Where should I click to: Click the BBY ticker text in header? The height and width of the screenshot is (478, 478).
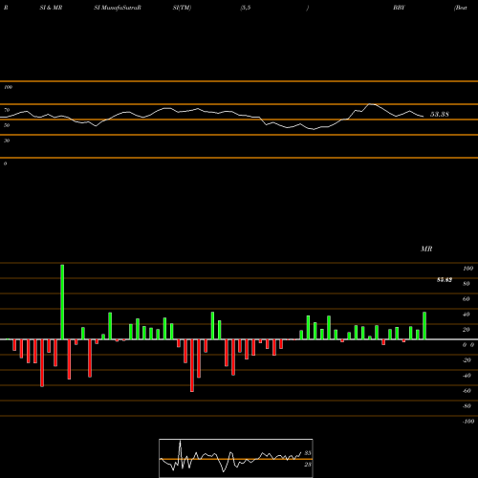[399, 8]
